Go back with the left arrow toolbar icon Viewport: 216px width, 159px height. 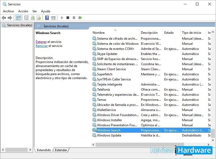pyautogui.click(x=4, y=18)
